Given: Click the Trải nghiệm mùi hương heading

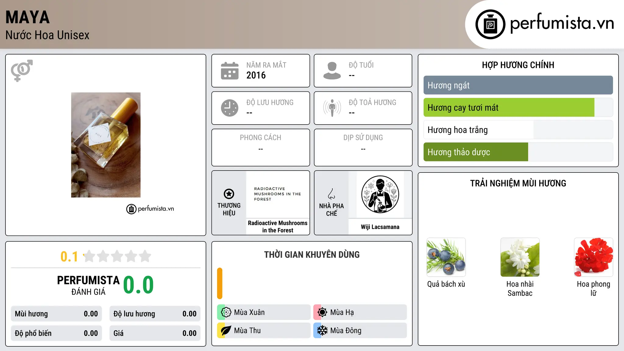Looking at the screenshot, I should point(518,183).
